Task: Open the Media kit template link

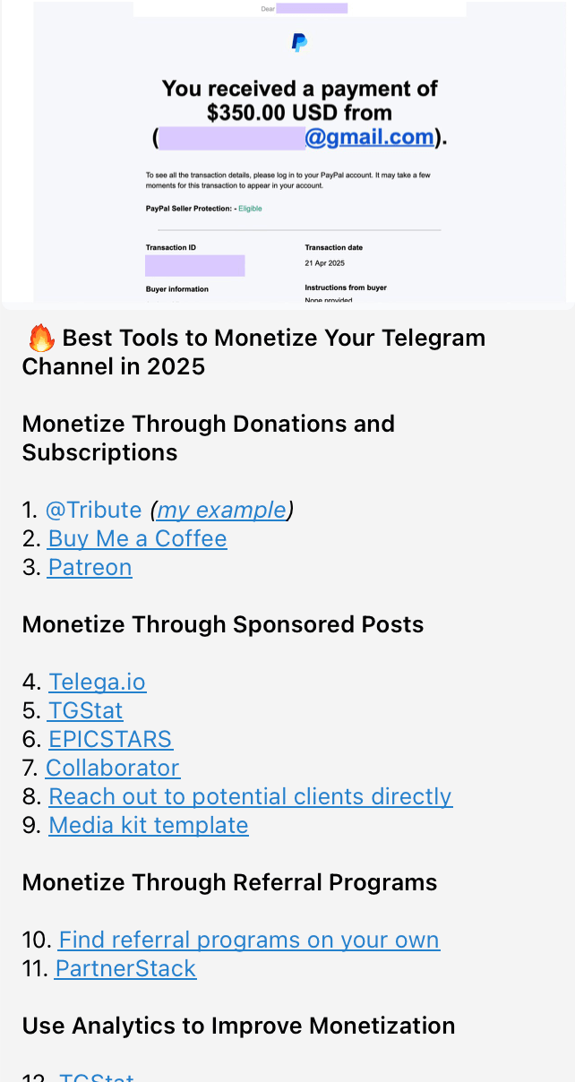Action: coord(148,826)
